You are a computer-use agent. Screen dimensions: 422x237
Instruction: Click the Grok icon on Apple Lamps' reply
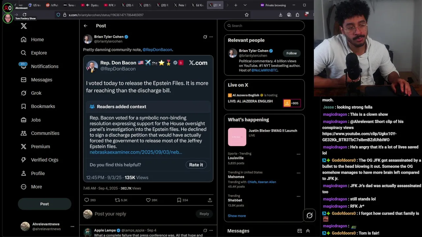coord(205,230)
